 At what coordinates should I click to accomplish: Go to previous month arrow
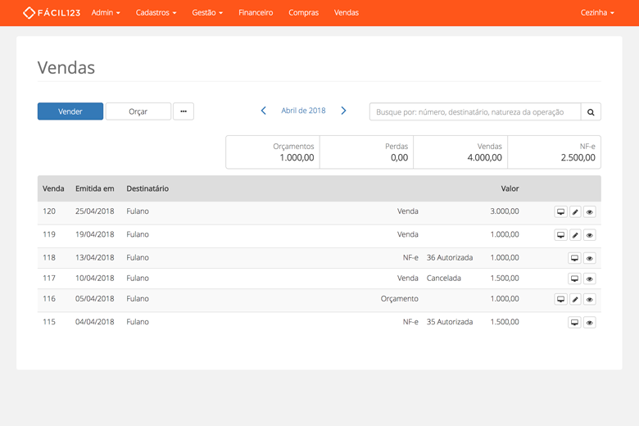[x=263, y=111]
